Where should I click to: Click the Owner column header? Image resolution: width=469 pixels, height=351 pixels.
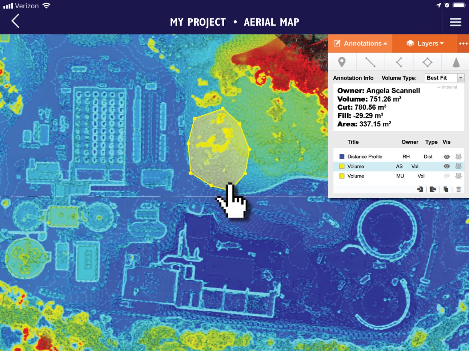[x=410, y=142]
